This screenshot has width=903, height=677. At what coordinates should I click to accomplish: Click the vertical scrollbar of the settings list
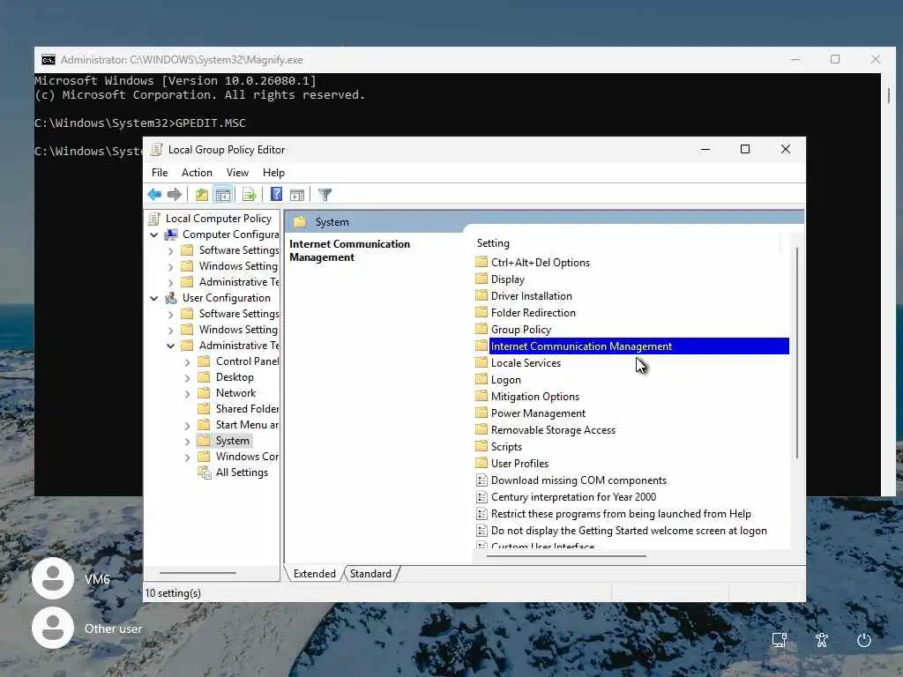coord(797,353)
